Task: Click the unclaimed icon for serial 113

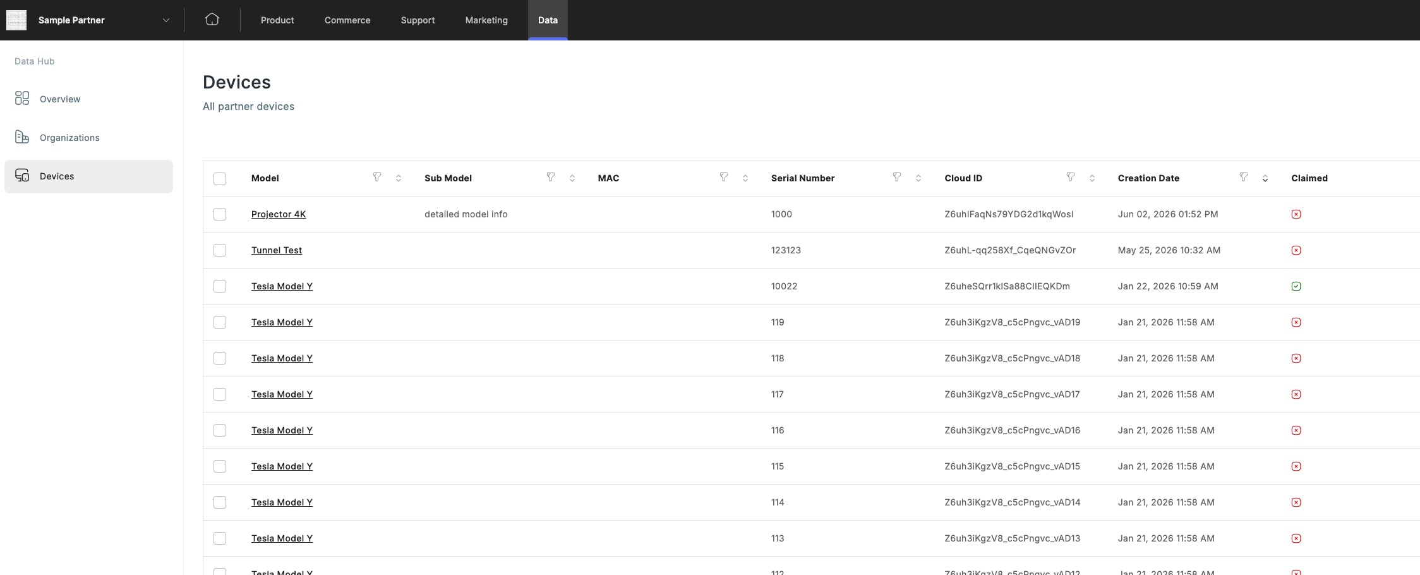Action: pyautogui.click(x=1296, y=538)
